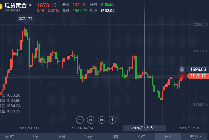Switch to the 分时 chart tab
The width and height of the screenshot is (209, 140).
[x=9, y=137]
